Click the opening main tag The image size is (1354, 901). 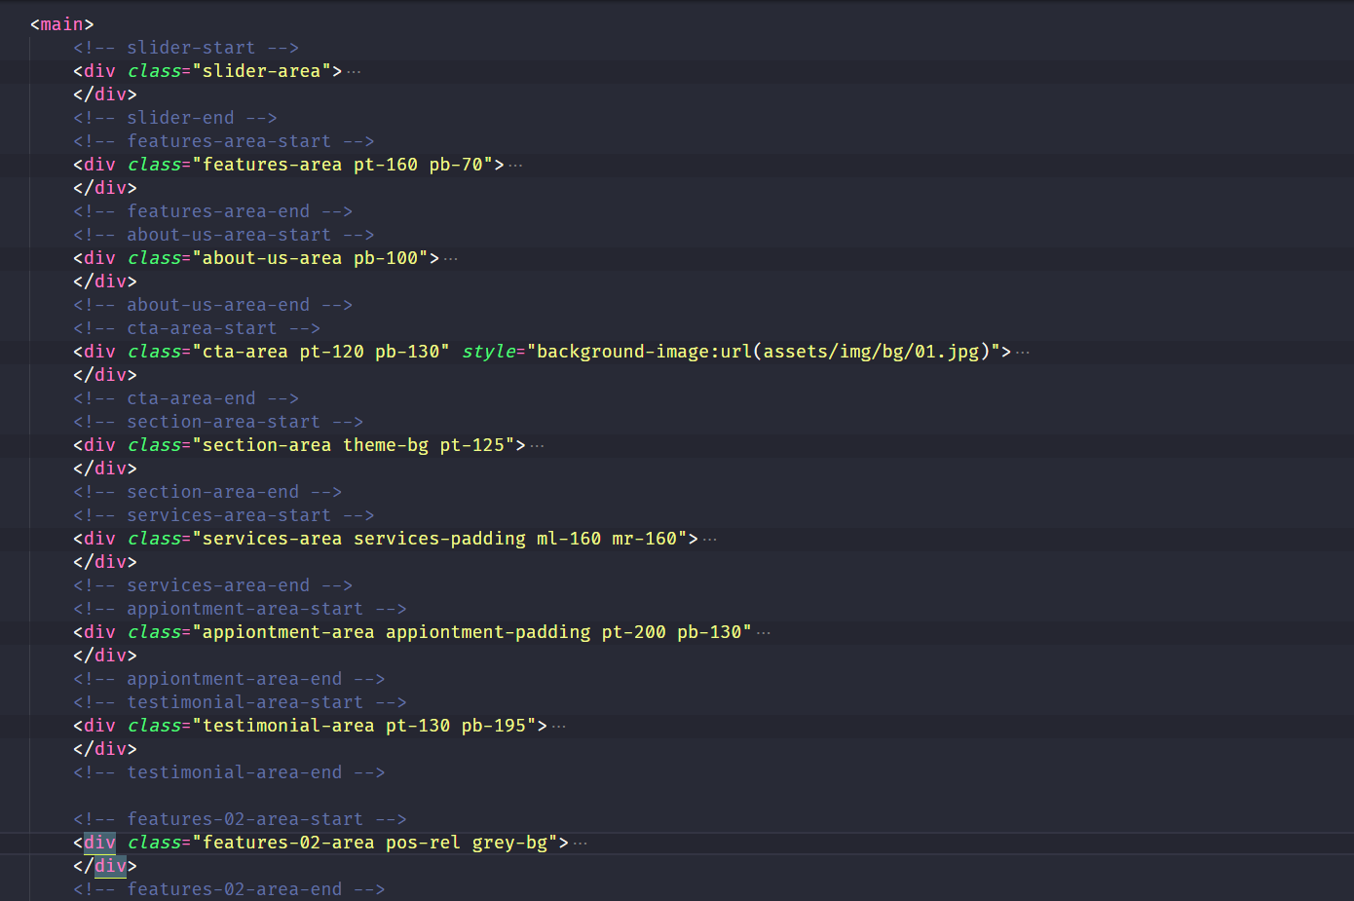(61, 24)
